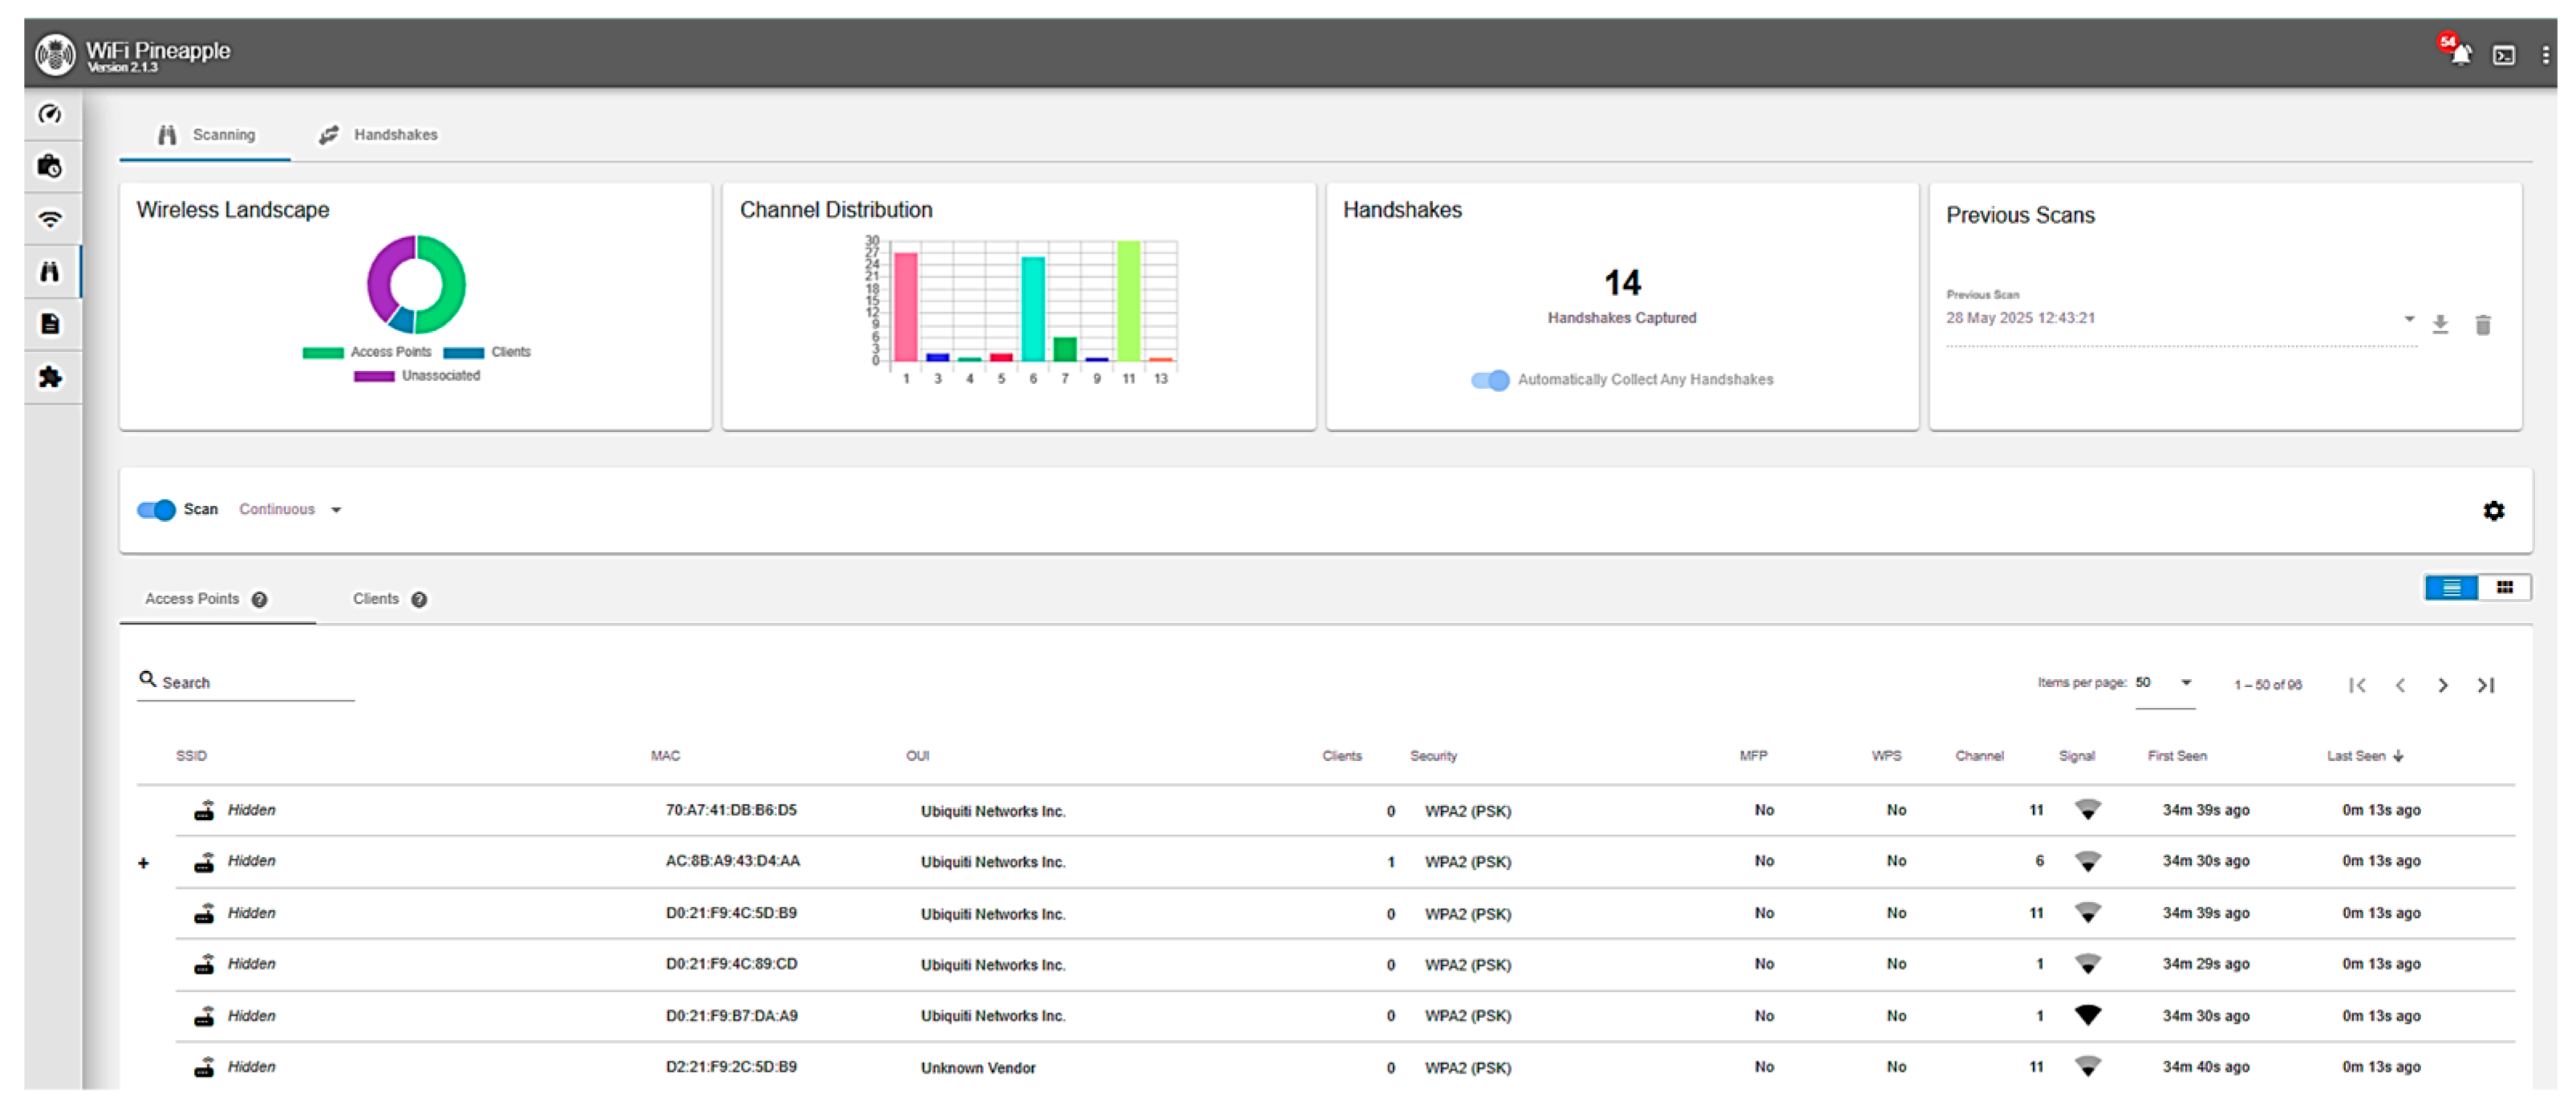Open scan settings gear icon
Viewport: 2576px width, 1108px height.
coord(2494,511)
